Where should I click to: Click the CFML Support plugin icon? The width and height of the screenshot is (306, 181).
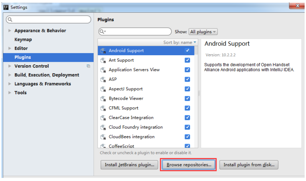(x=103, y=108)
